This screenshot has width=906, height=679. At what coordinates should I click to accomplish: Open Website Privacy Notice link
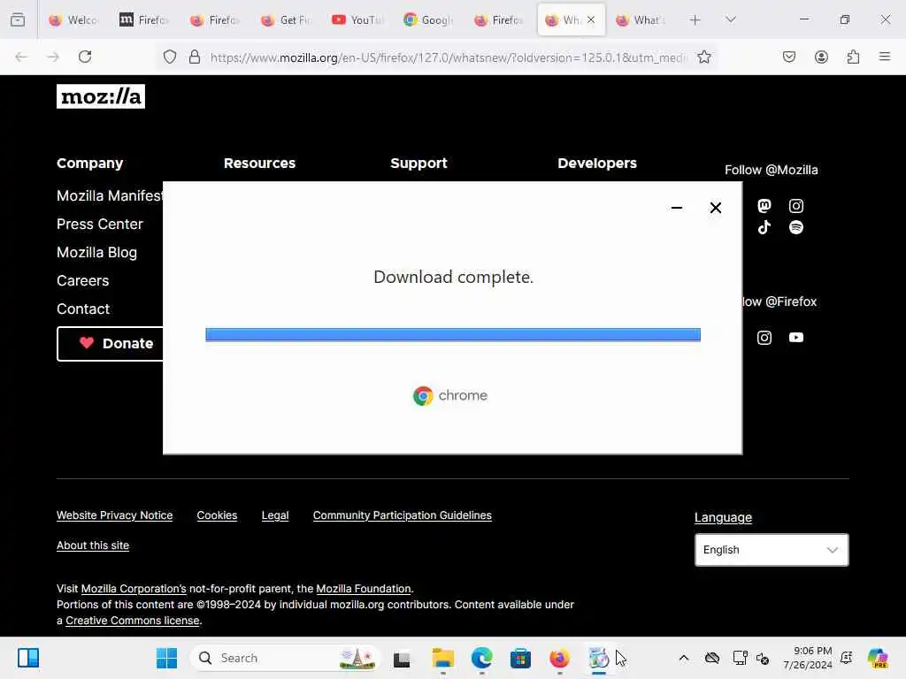coord(114,515)
